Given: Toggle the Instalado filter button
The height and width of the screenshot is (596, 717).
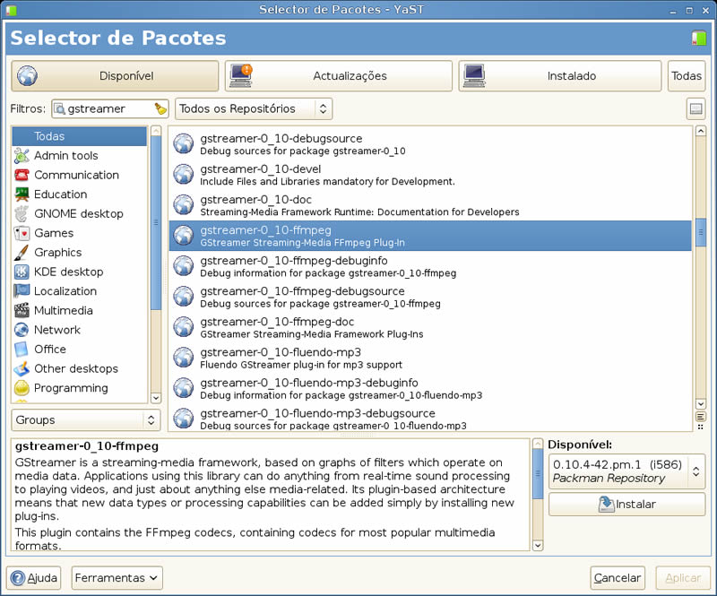Looking at the screenshot, I should [560, 76].
